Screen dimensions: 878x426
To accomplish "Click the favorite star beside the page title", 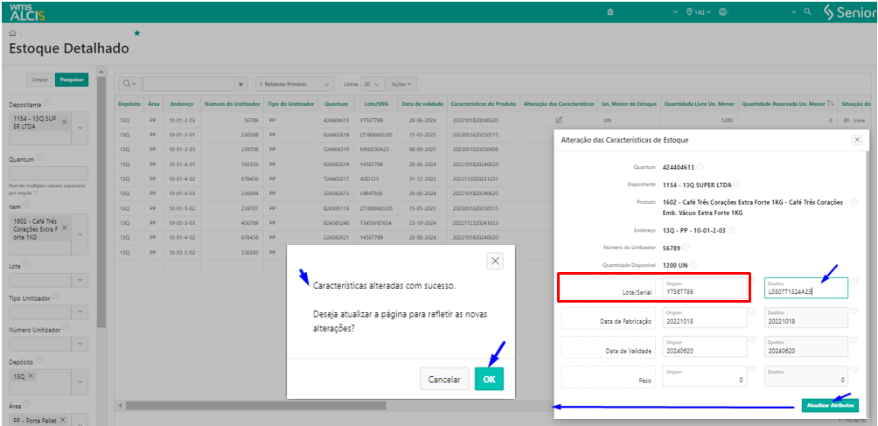I will point(136,33).
